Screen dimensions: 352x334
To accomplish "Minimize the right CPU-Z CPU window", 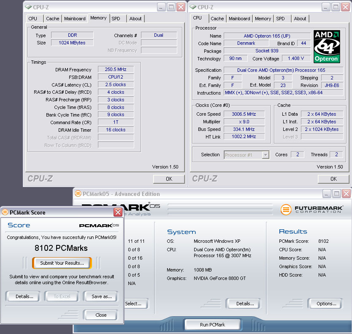I will [325, 7].
